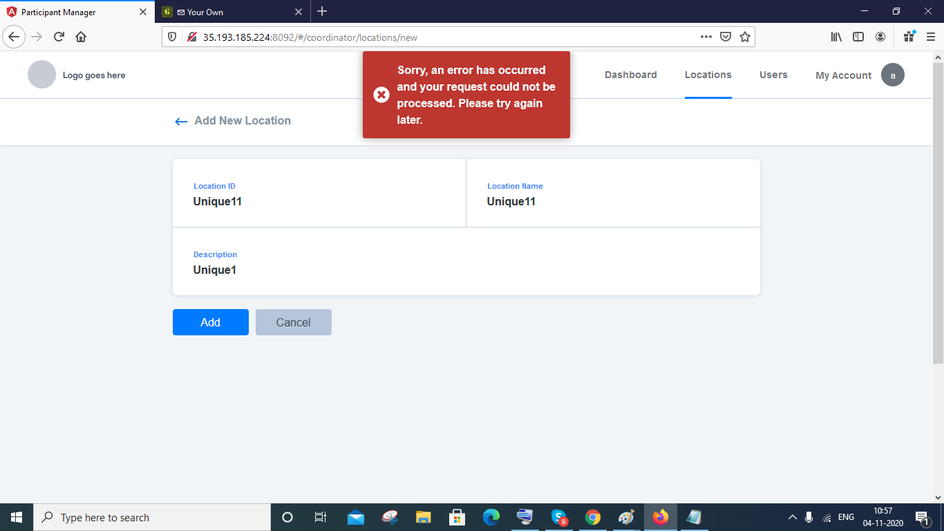Open the Firefox account icon
The width and height of the screenshot is (944, 531).
880,37
